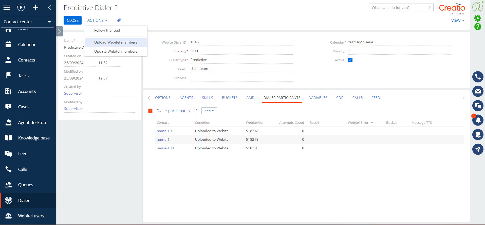Viewport: 485px width, 225px height.
Task: Switch to the AGENTS tab
Action: [x=186, y=98]
